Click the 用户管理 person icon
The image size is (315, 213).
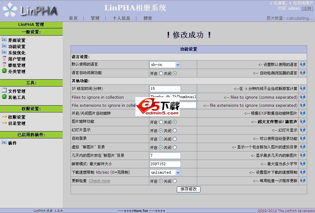click(4, 58)
